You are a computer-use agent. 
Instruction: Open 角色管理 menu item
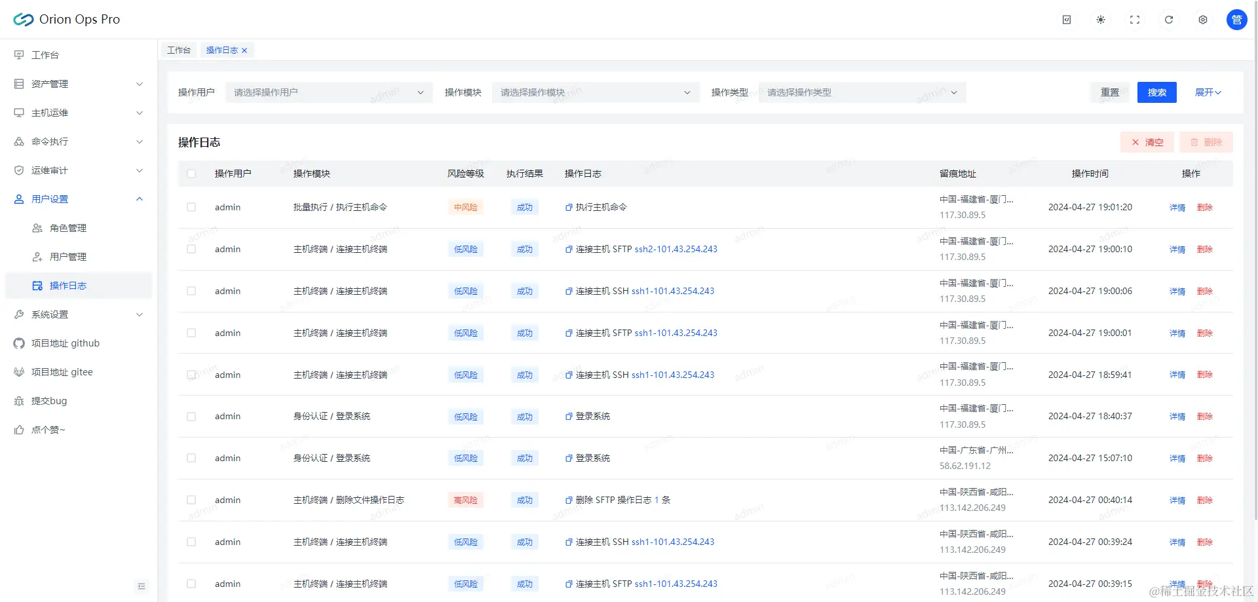pos(79,228)
